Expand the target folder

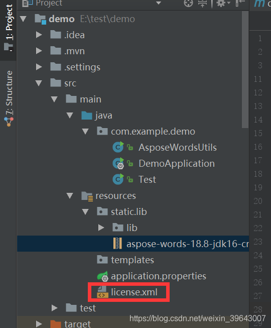(x=39, y=324)
